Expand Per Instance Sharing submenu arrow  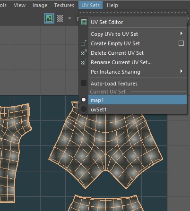tap(181, 71)
